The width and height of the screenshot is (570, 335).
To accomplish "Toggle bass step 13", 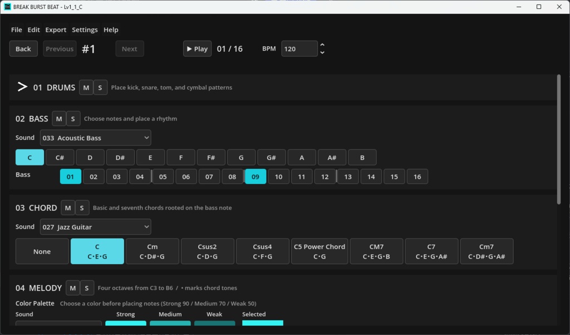I will tap(348, 177).
